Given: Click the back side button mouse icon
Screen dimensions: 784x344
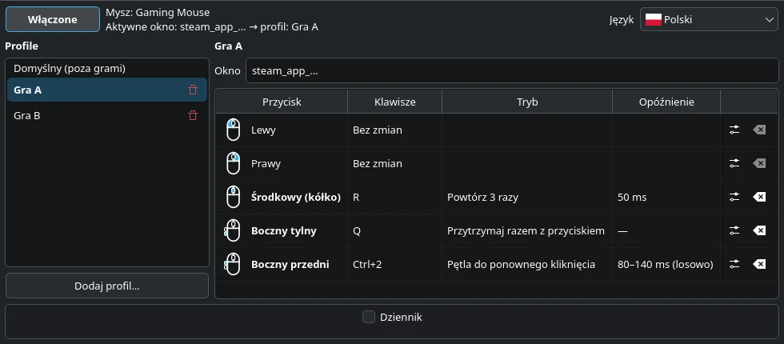Looking at the screenshot, I should coord(233,230).
